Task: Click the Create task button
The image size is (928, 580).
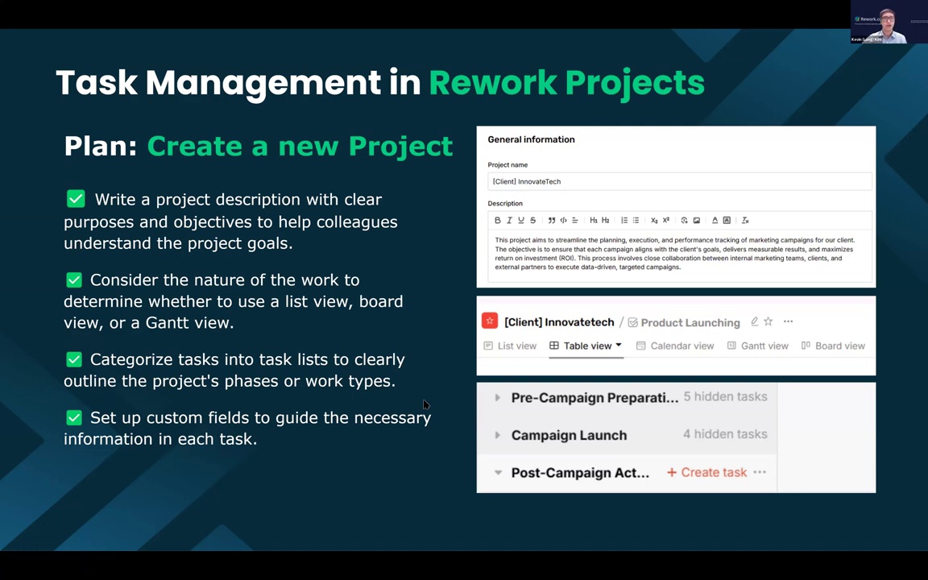Action: 706,472
